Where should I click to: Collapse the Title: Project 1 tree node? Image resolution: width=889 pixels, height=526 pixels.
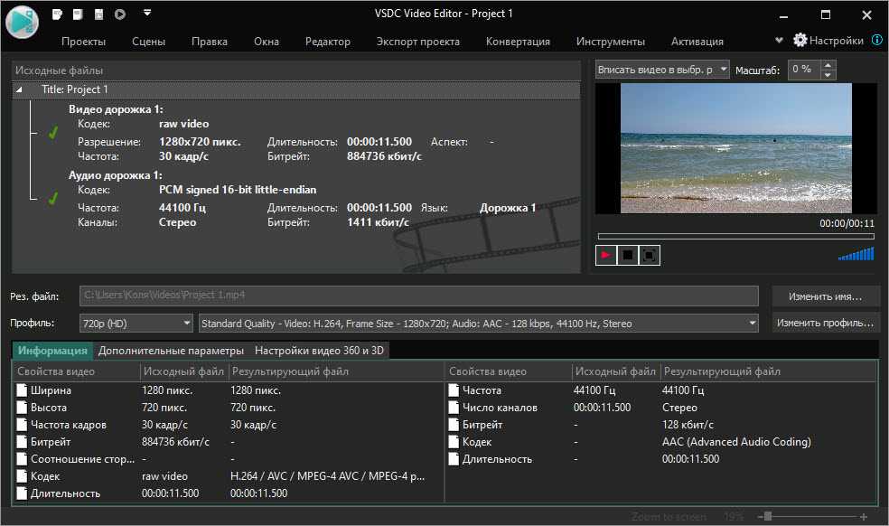point(20,90)
